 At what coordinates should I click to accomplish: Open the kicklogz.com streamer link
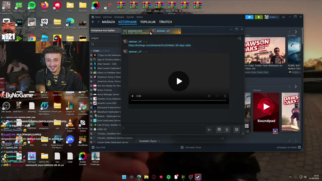[x=159, y=45]
